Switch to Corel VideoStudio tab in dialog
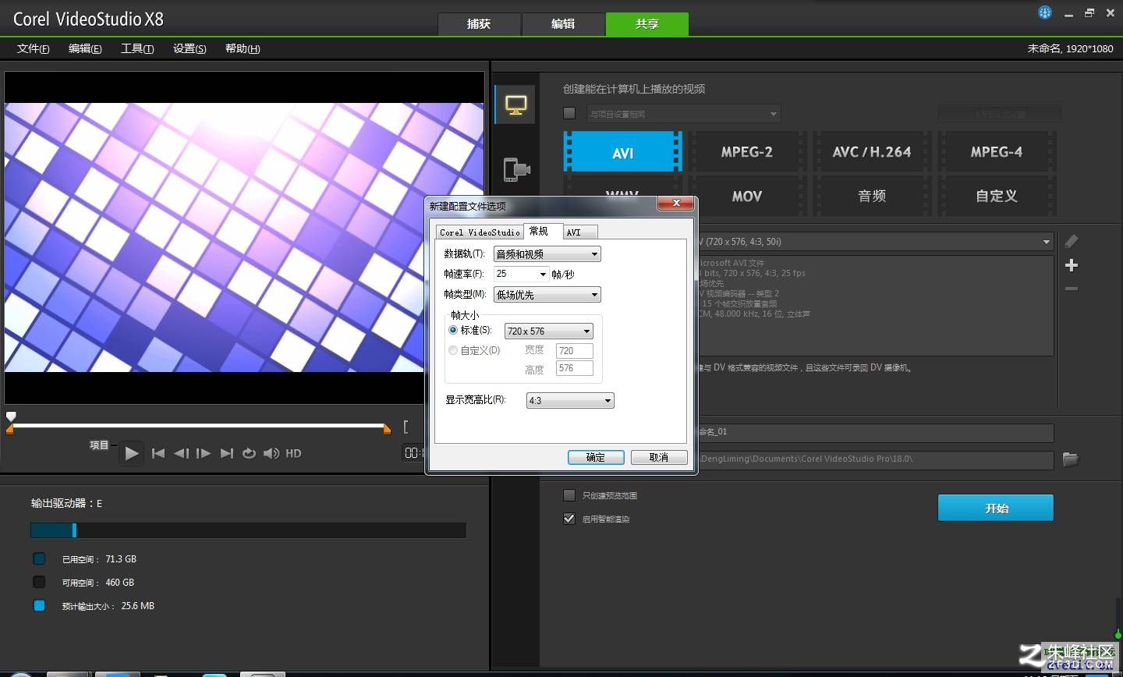The height and width of the screenshot is (677, 1123). (479, 232)
